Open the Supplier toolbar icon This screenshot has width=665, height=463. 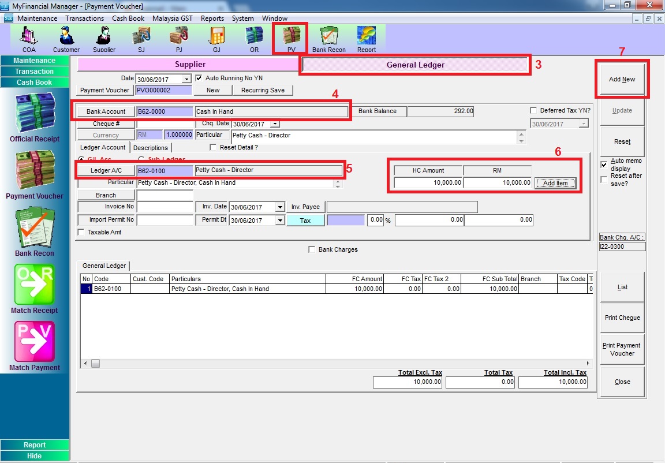pos(104,38)
